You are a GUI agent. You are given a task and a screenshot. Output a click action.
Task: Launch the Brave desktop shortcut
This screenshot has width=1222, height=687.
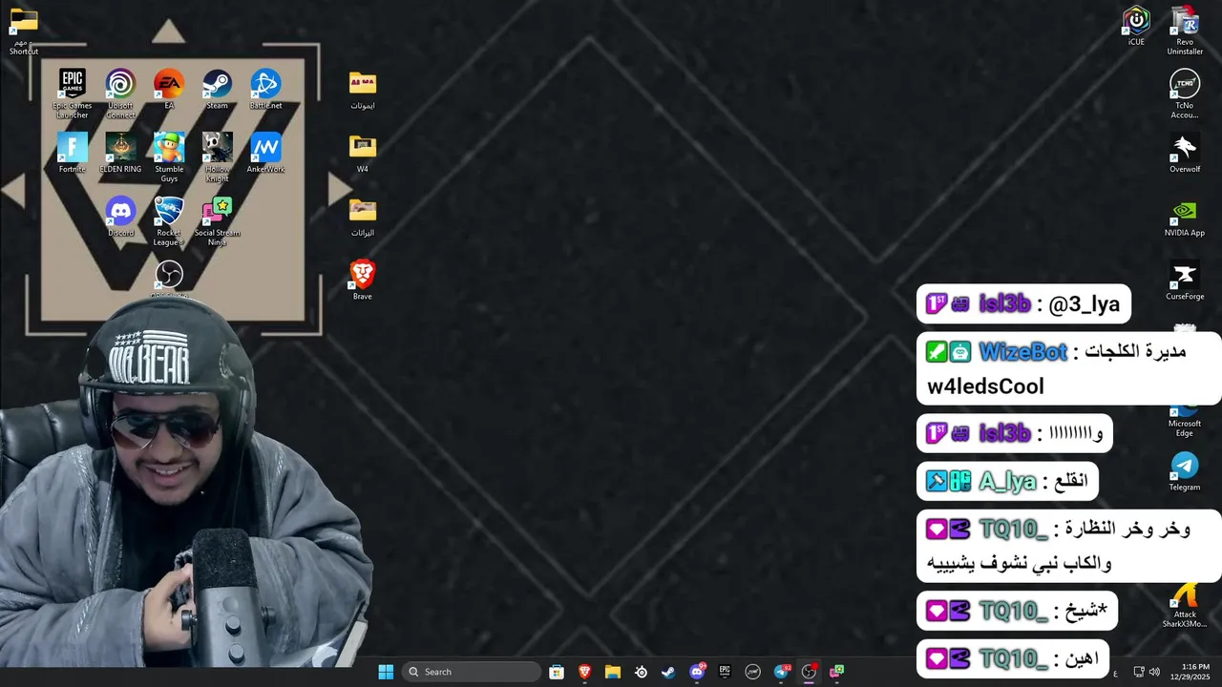tap(363, 280)
